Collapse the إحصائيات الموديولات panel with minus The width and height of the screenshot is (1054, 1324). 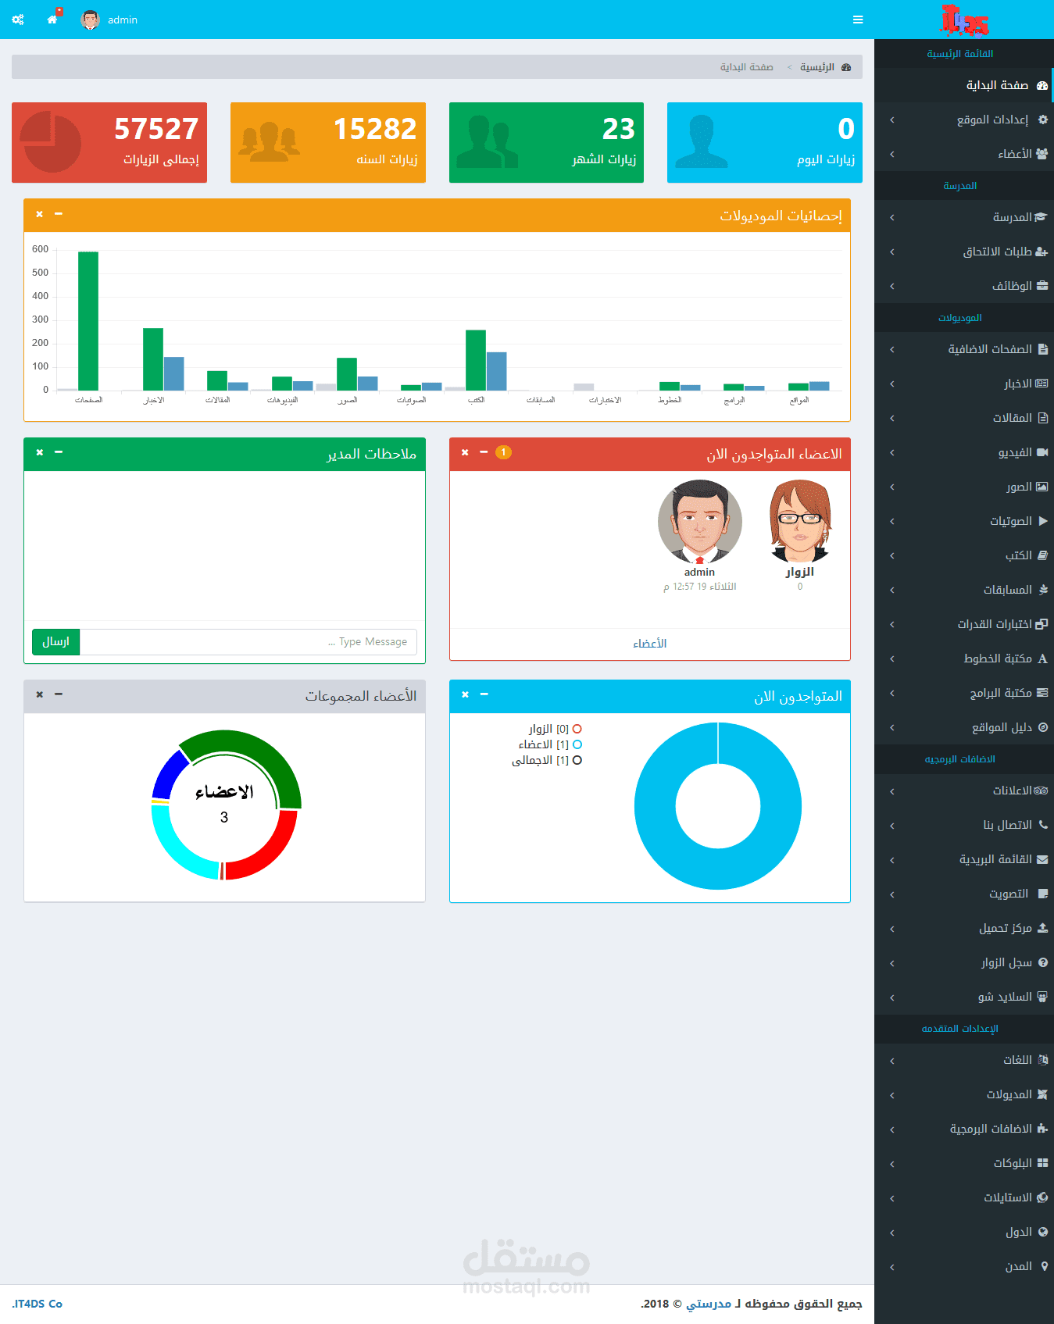[59, 214]
